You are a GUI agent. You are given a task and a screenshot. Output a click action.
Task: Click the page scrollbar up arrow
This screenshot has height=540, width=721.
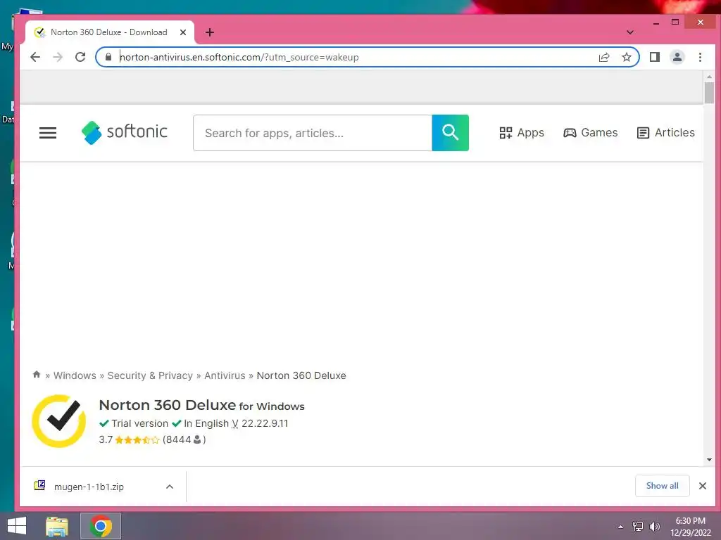(x=709, y=77)
